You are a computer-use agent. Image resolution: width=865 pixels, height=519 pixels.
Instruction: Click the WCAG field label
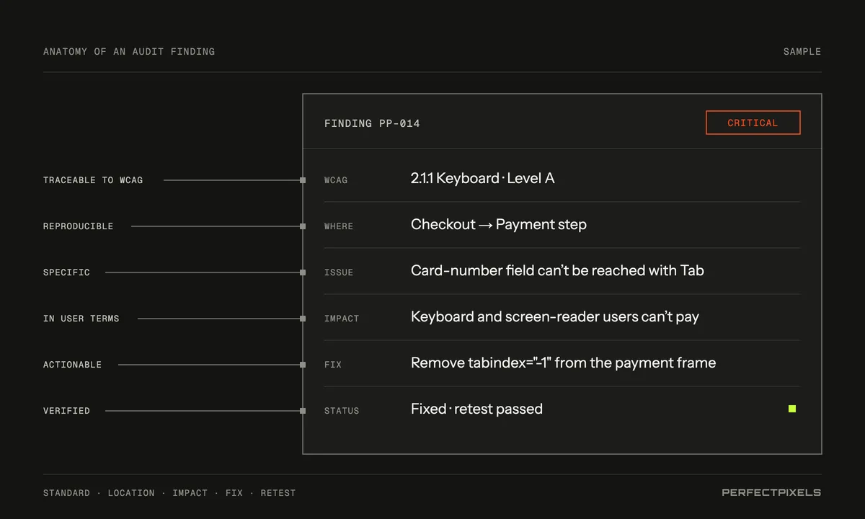point(336,180)
